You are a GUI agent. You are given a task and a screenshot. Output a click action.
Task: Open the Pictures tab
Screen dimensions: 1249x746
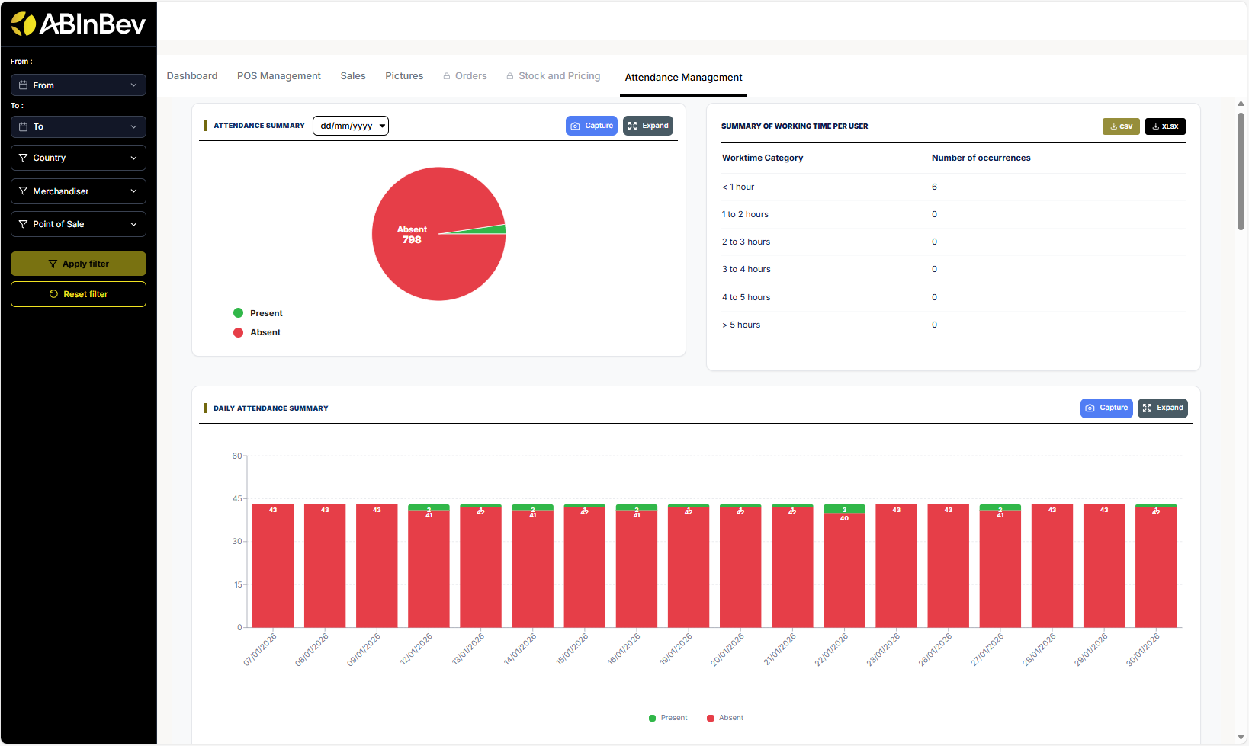(404, 76)
